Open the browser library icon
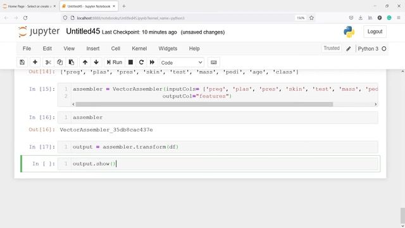Viewport: 405px width, 228px height. (370, 18)
